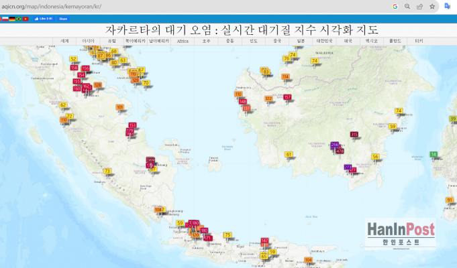Image resolution: width=457 pixels, height=268 pixels.
Task: Click the green AQI marker showing 14
Action: coord(434,155)
